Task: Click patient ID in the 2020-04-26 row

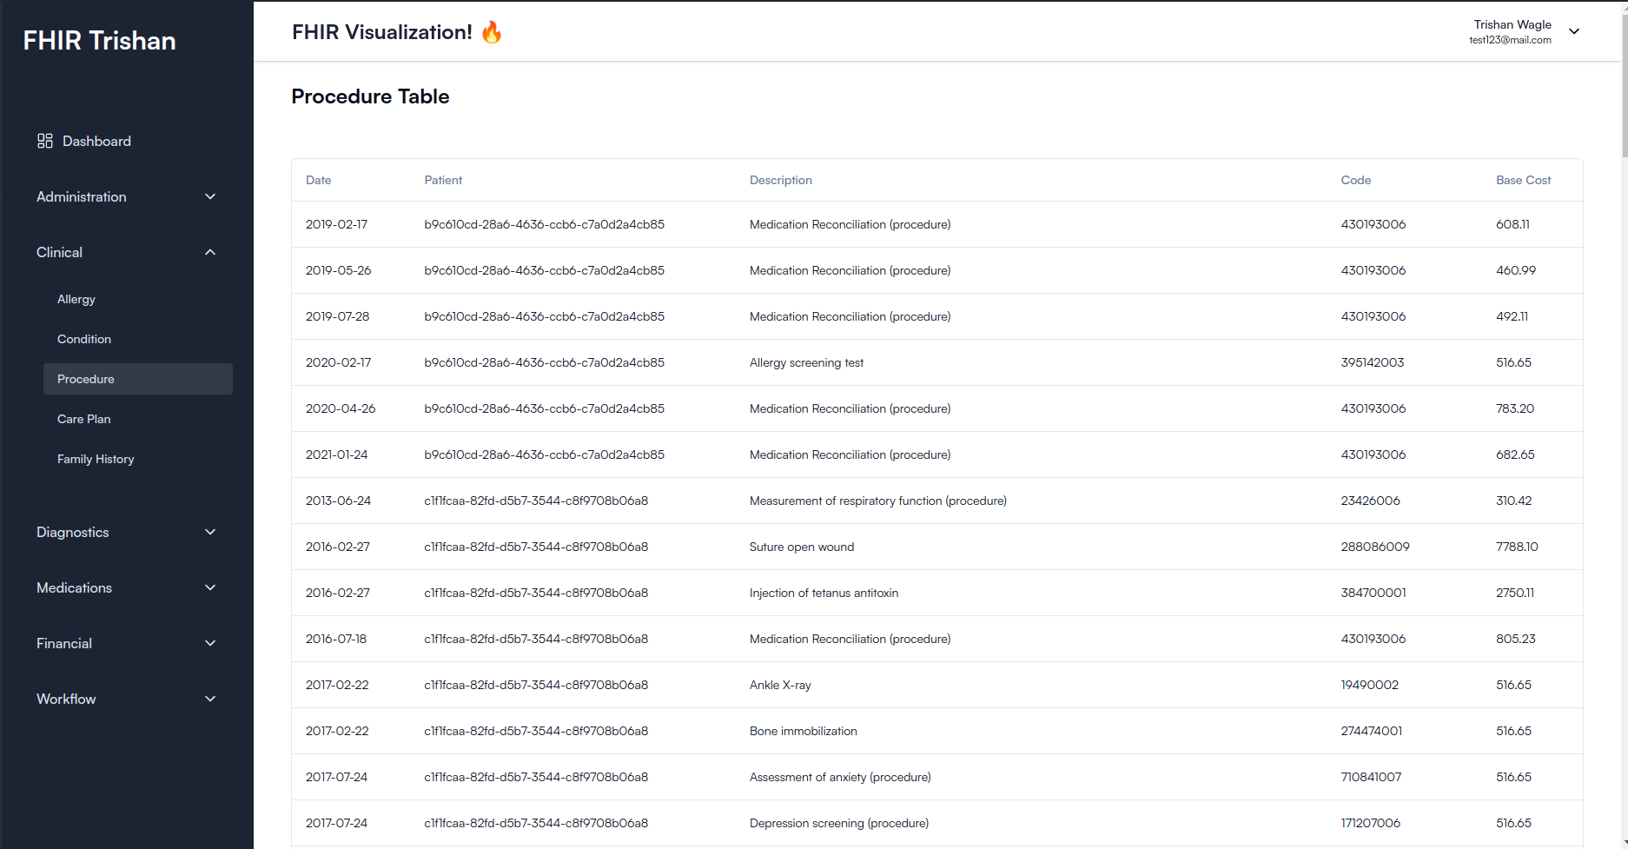Action: (x=544, y=408)
